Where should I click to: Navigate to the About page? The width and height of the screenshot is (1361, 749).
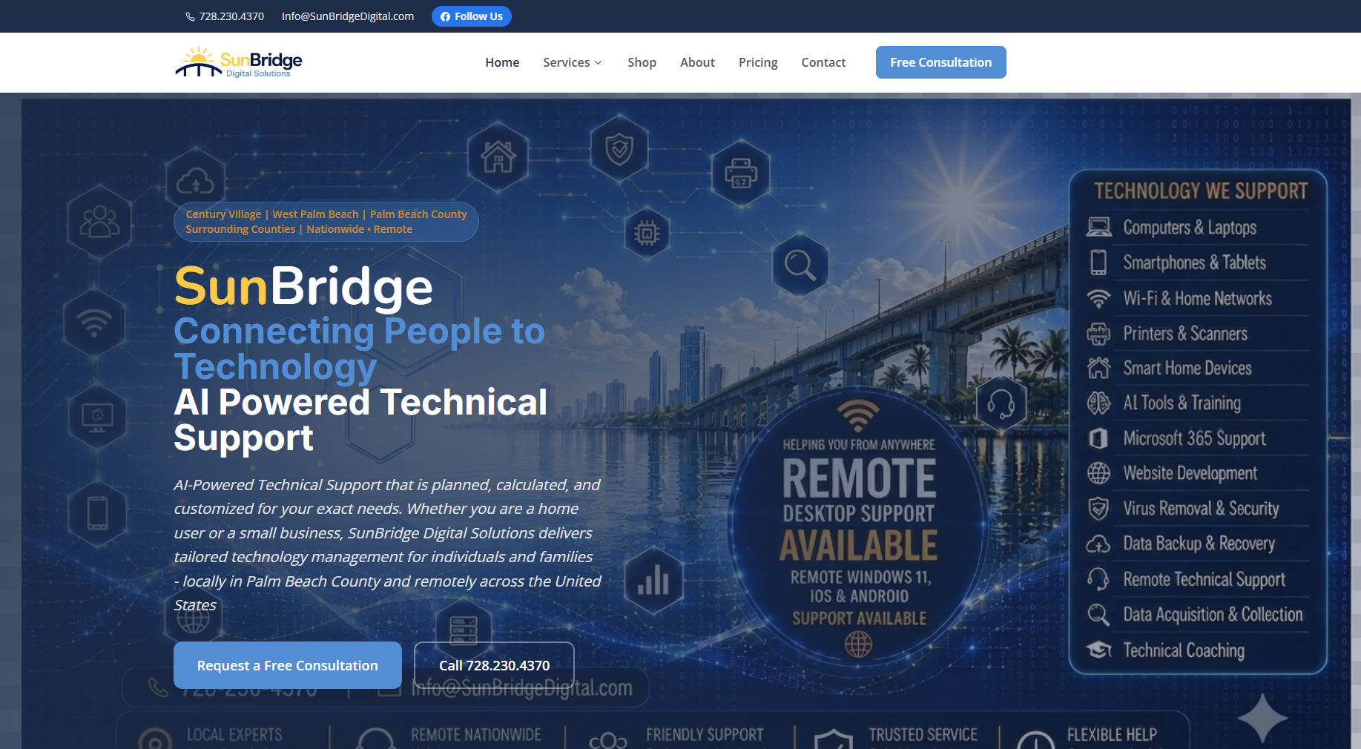[x=697, y=62]
